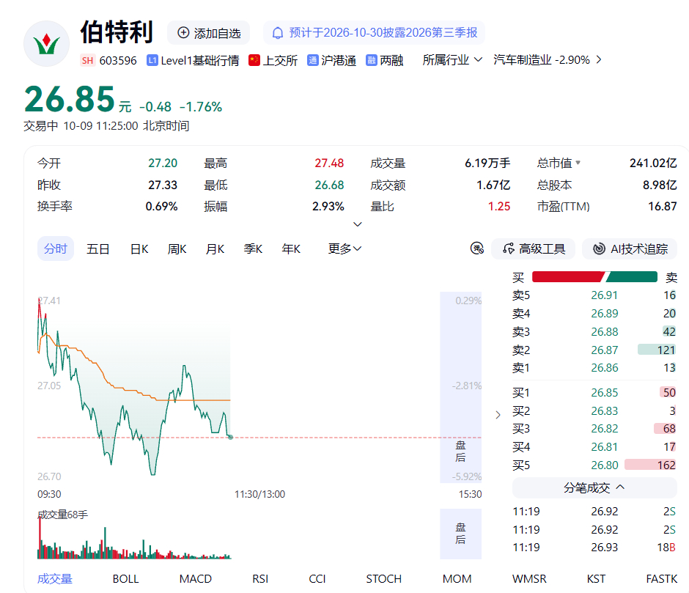This screenshot has height=593, width=689.
Task: Click the arrow next to 汽车制造业
Action: click(599, 59)
